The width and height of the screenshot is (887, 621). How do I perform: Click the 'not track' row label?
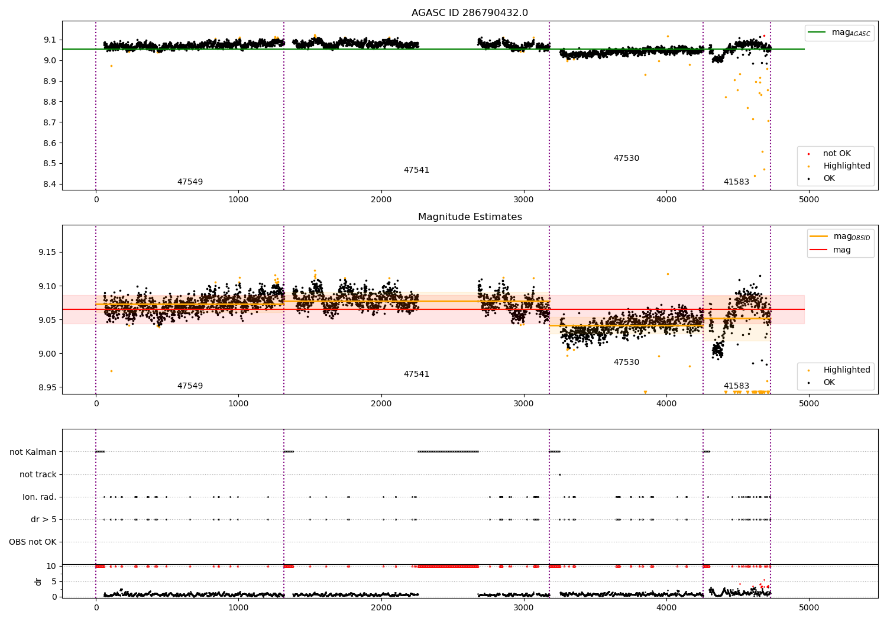[x=38, y=475]
